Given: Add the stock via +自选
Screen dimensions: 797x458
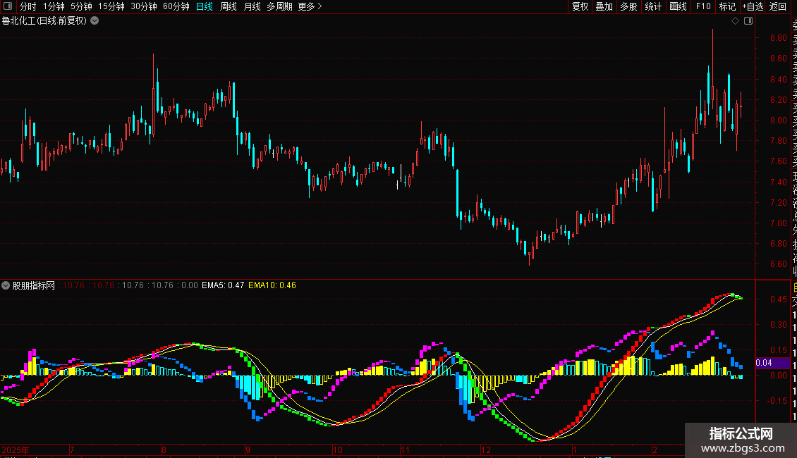Looking at the screenshot, I should point(753,6).
